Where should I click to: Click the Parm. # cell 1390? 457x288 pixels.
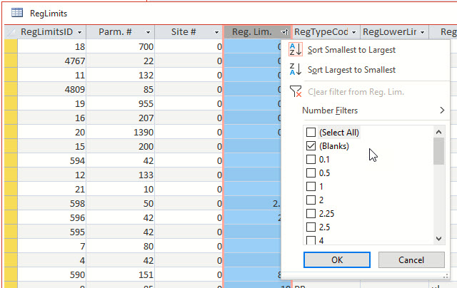pos(121,132)
